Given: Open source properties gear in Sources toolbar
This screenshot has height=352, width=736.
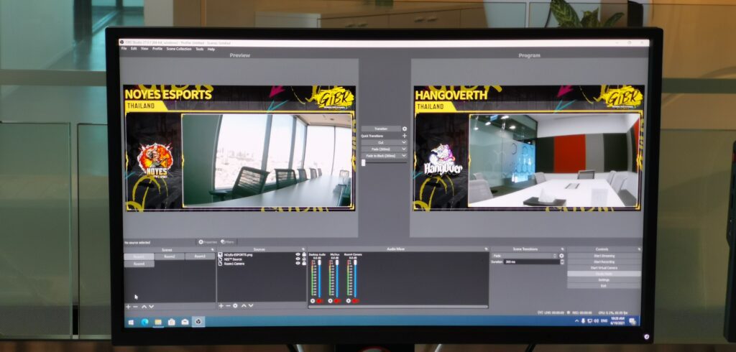Looking at the screenshot, I should coord(236,305).
